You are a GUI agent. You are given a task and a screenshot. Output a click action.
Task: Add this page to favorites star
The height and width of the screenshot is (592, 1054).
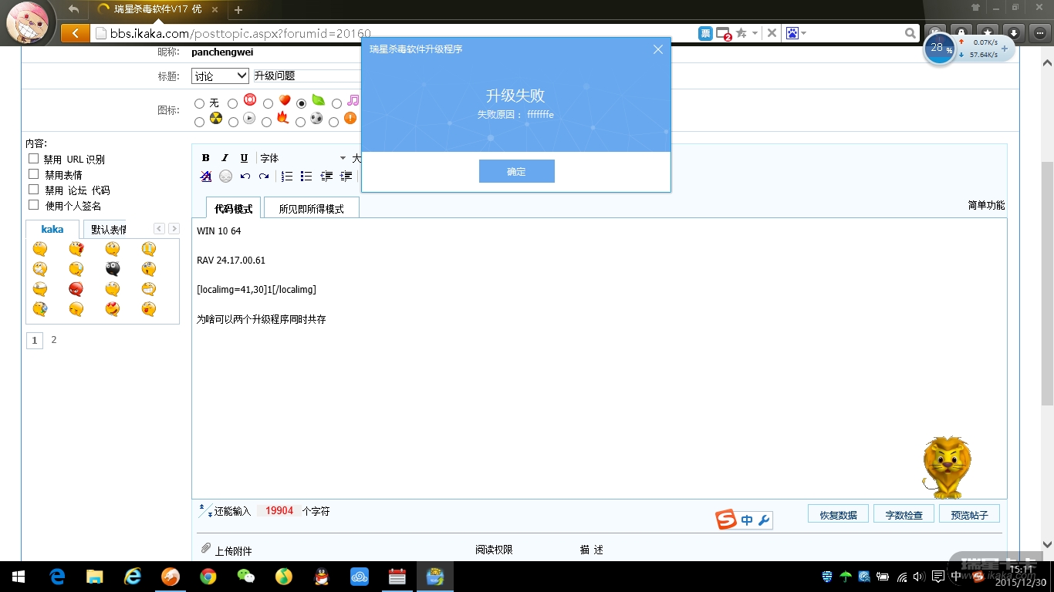(x=742, y=33)
